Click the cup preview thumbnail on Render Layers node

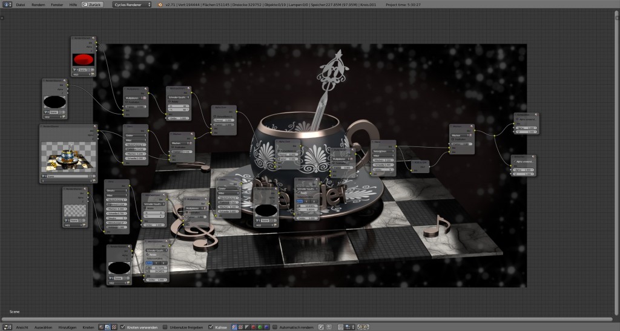tap(68, 157)
